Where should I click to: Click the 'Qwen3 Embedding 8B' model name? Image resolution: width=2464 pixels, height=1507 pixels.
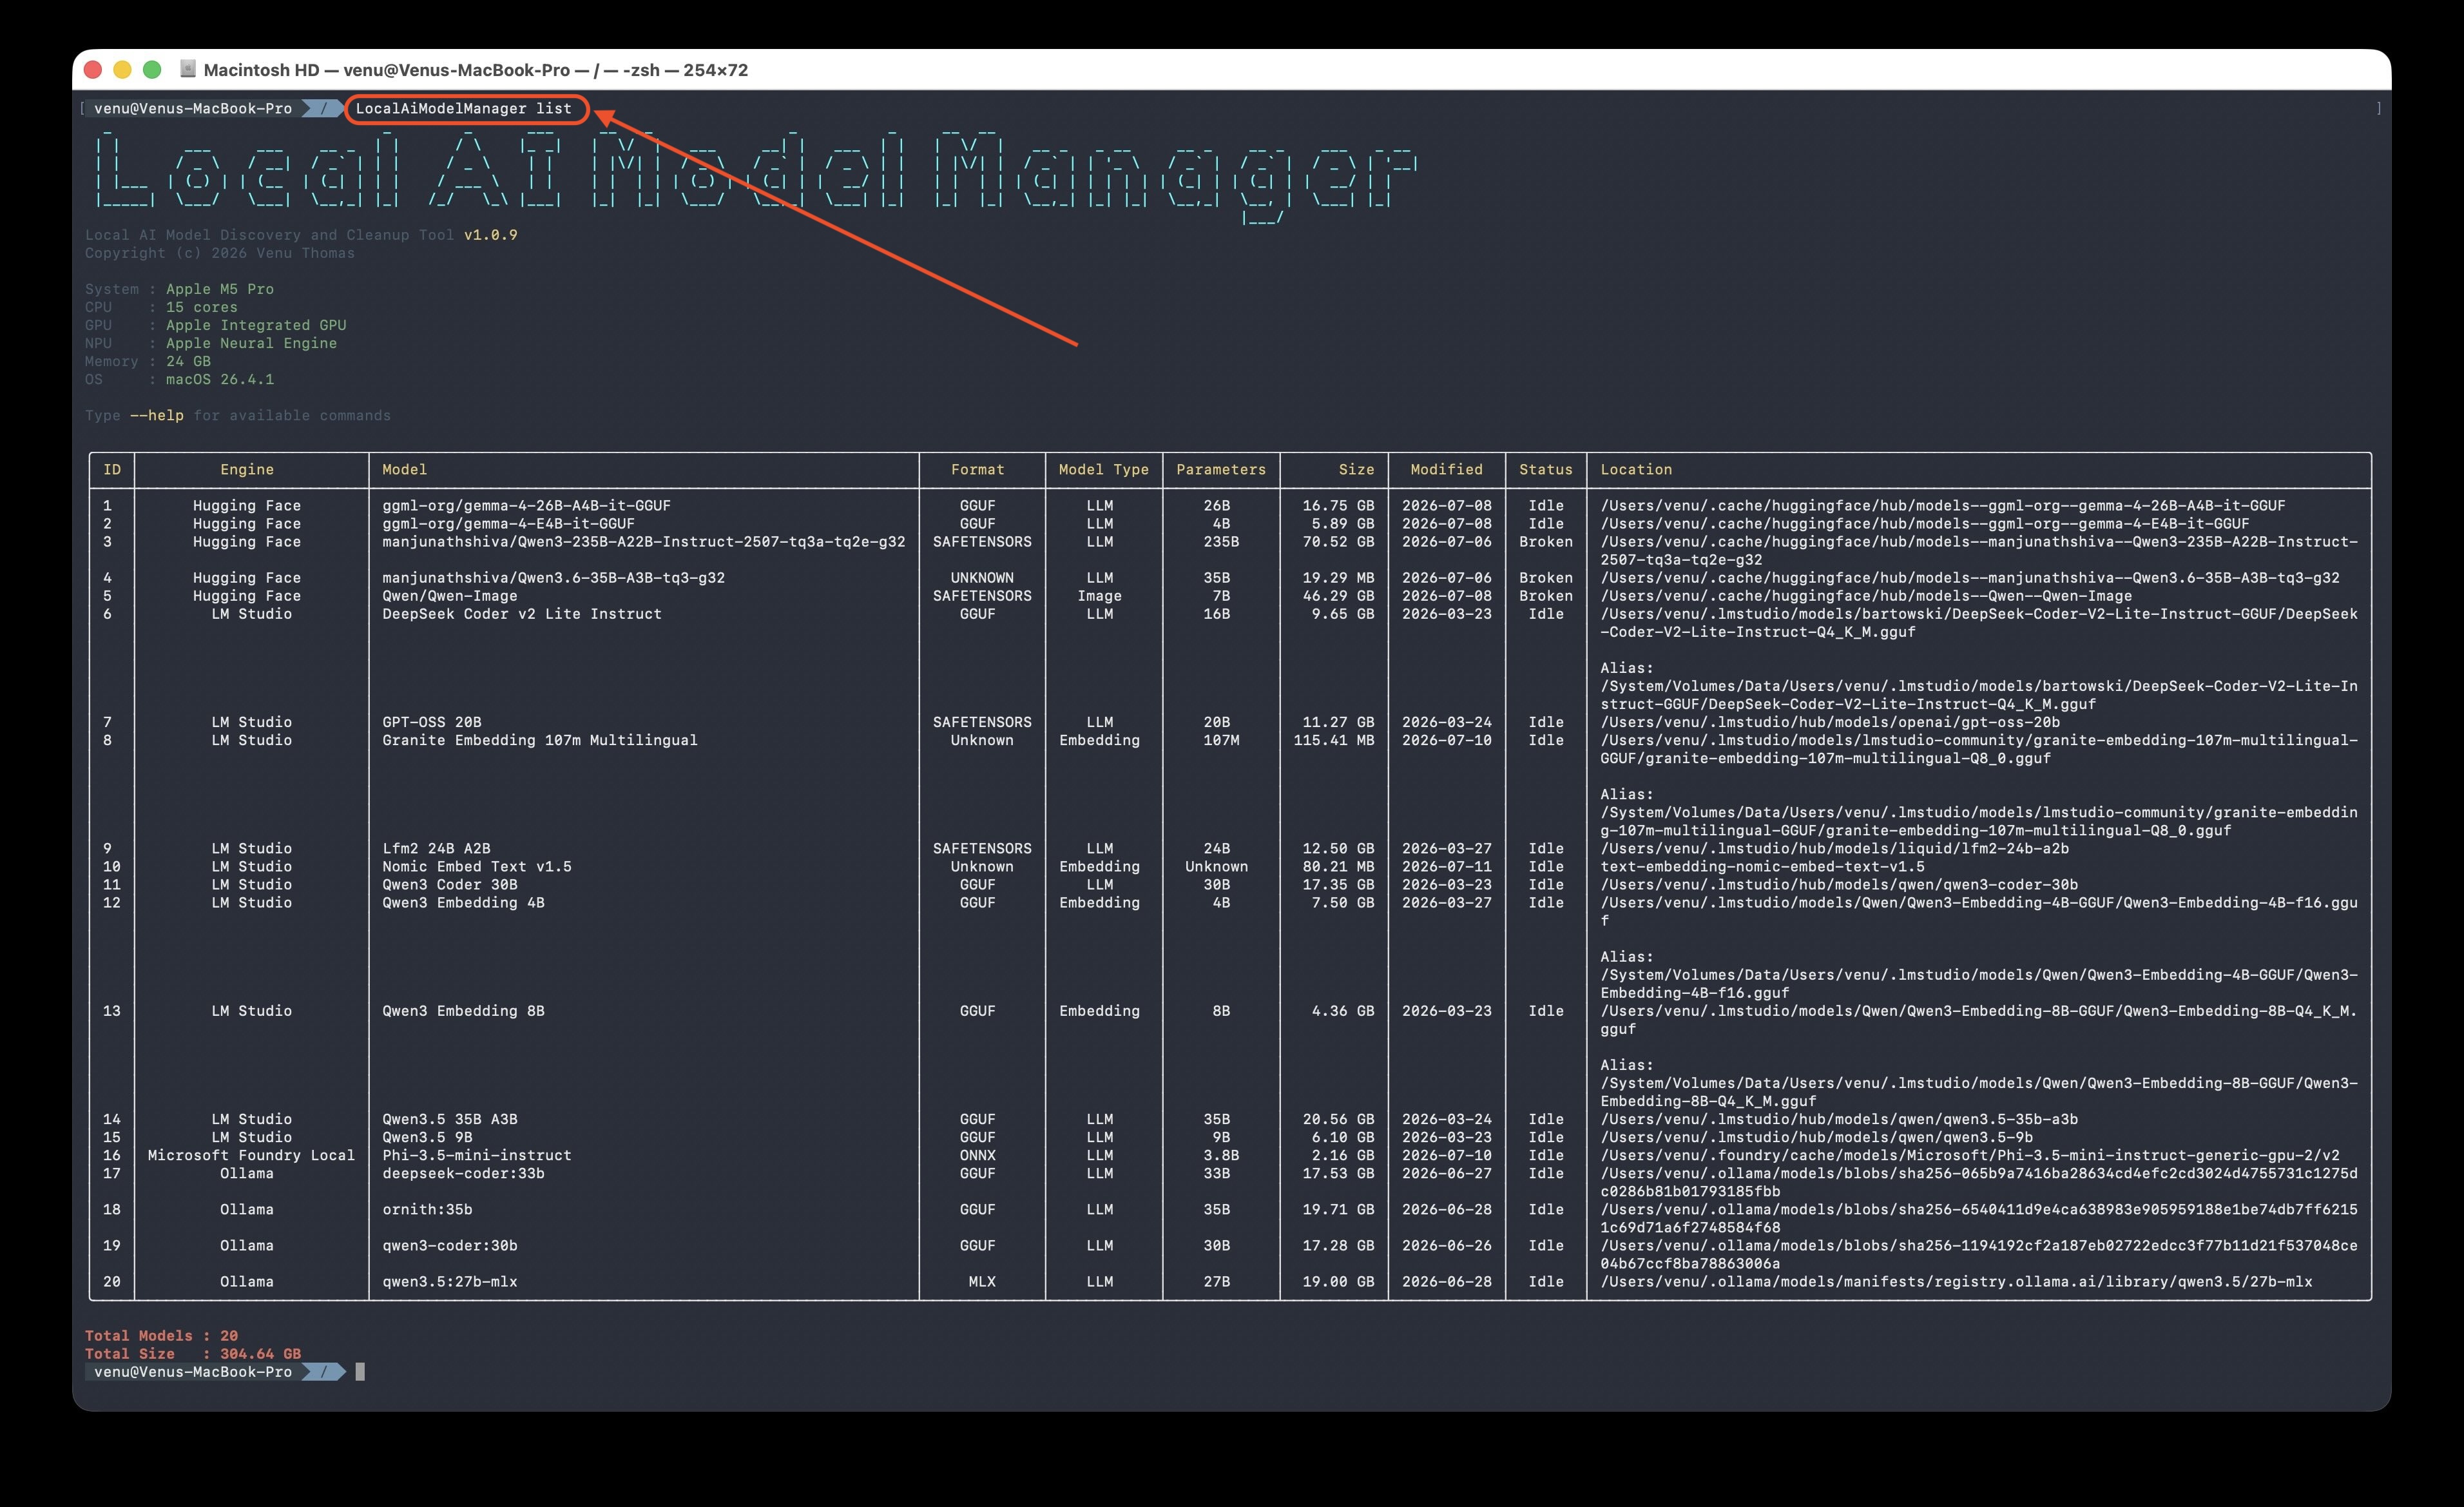pyautogui.click(x=463, y=1011)
